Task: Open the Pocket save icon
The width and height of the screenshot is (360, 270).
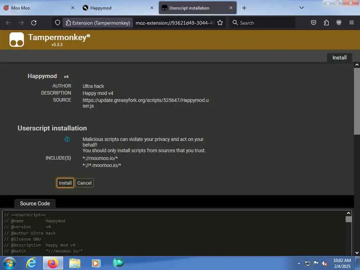Action: tap(314, 22)
